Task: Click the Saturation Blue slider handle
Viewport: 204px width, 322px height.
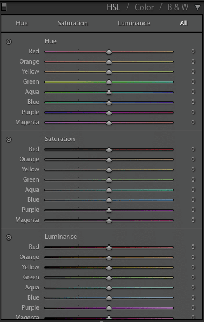Action: click(109, 200)
